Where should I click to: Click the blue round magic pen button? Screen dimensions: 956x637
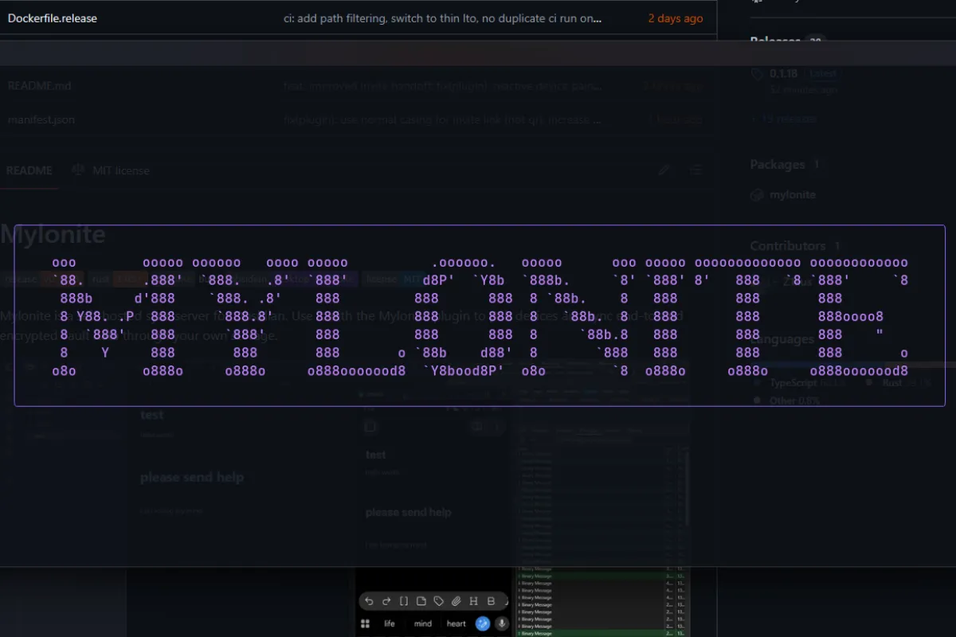coord(483,623)
